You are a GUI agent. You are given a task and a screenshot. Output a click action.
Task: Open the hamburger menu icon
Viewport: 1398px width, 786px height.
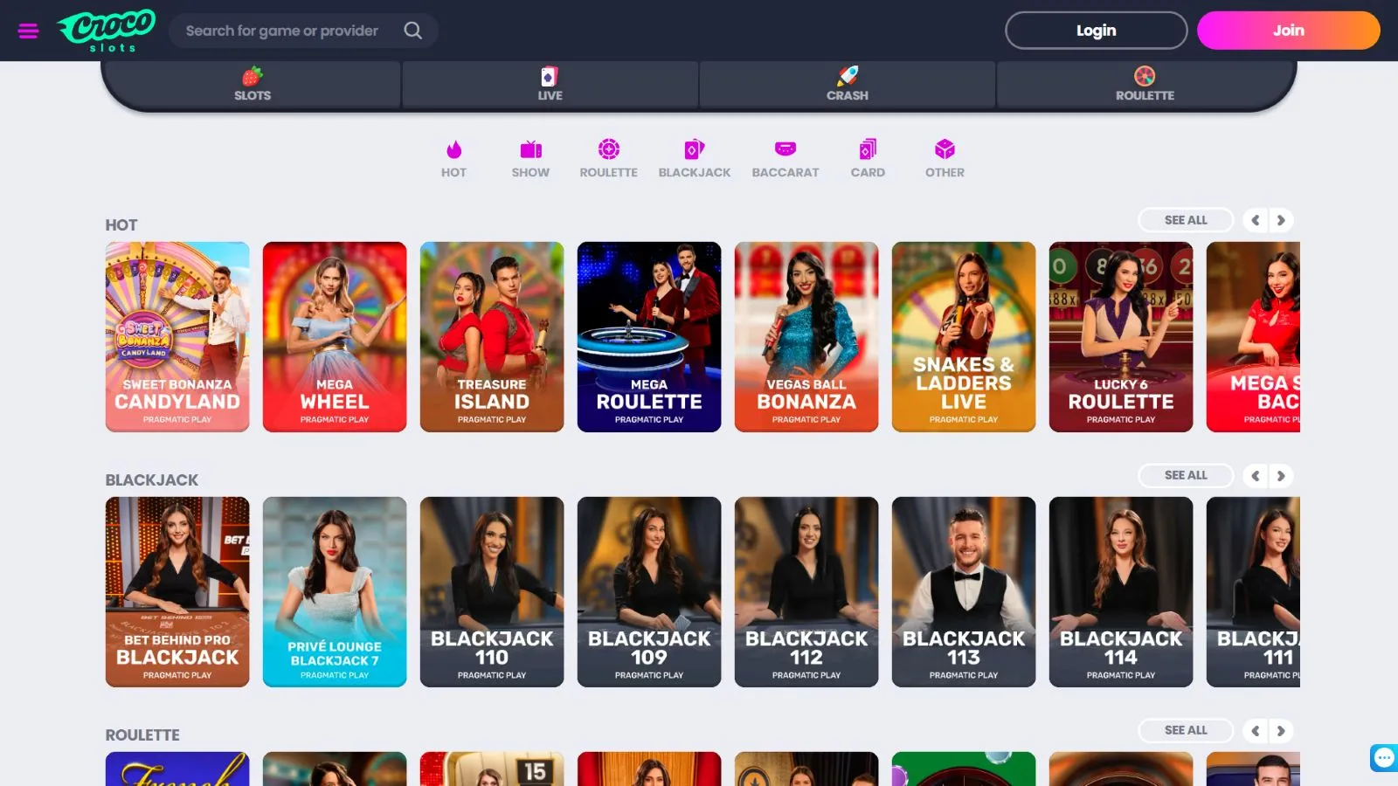[28, 31]
